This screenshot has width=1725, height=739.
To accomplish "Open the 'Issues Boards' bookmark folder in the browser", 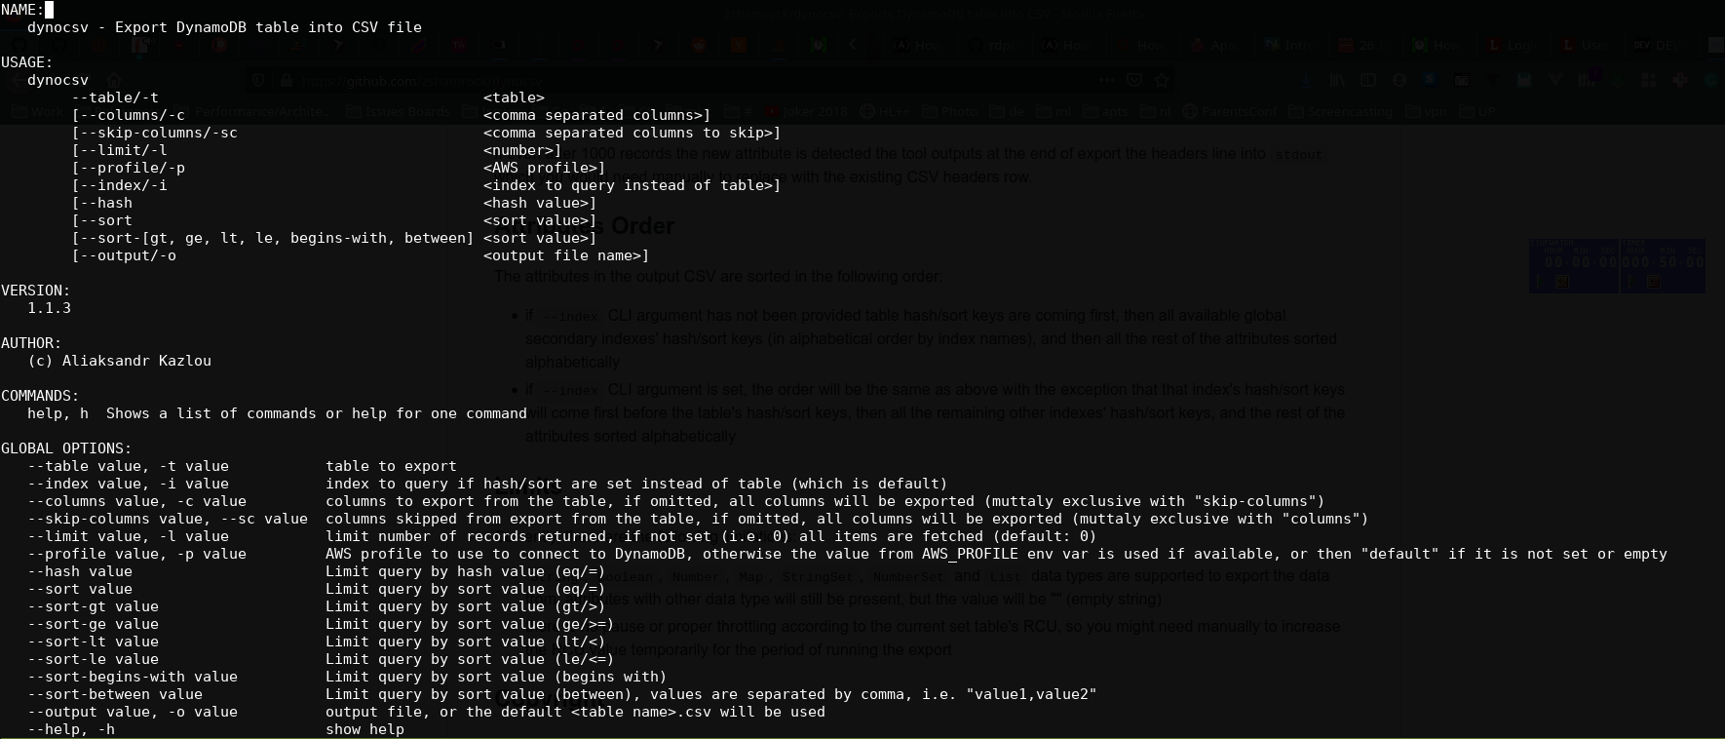I will click(397, 111).
